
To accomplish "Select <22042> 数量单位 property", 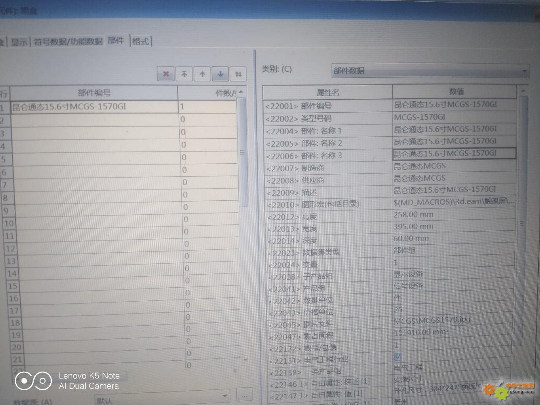I will pos(331,301).
